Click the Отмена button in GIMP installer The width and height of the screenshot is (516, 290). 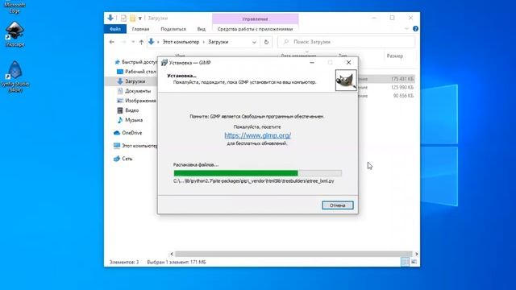coord(338,205)
